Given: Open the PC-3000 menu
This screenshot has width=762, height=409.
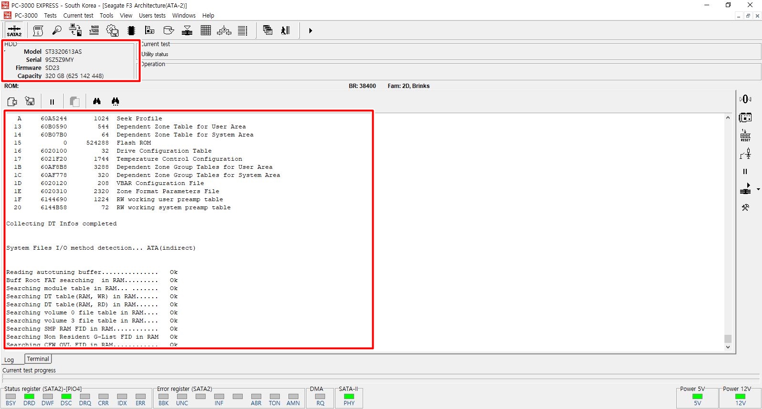Looking at the screenshot, I should point(26,16).
